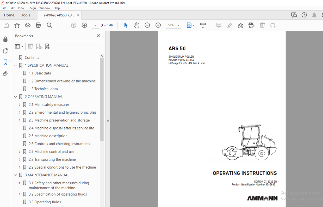Open the search tool
Screen dimensions: 323x207
[49, 25]
